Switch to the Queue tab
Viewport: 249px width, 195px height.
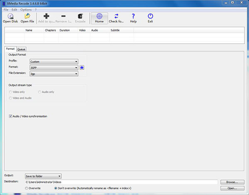[x=21, y=49]
